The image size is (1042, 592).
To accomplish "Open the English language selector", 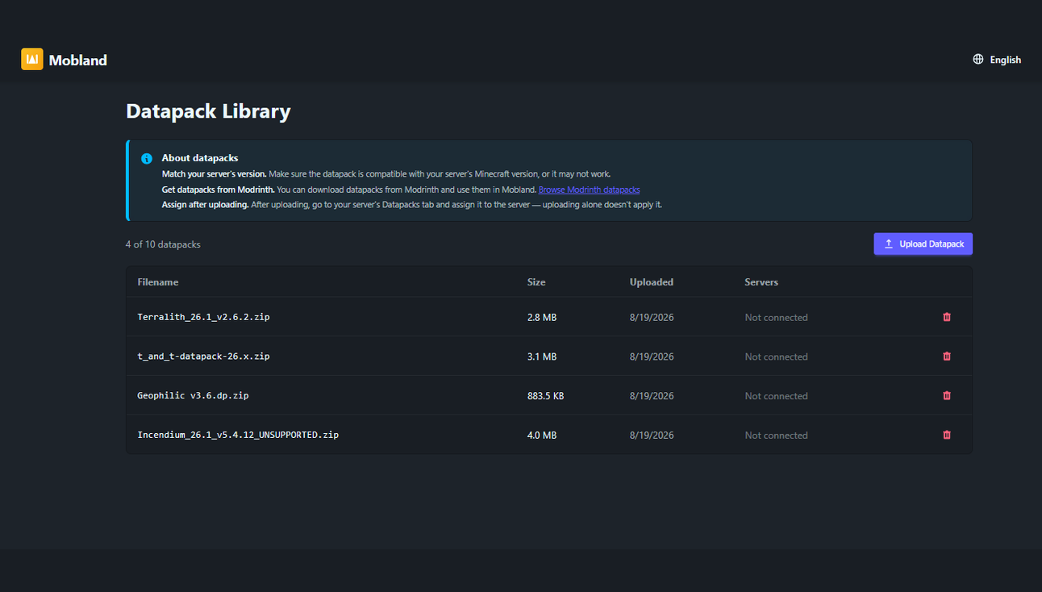I will [997, 60].
